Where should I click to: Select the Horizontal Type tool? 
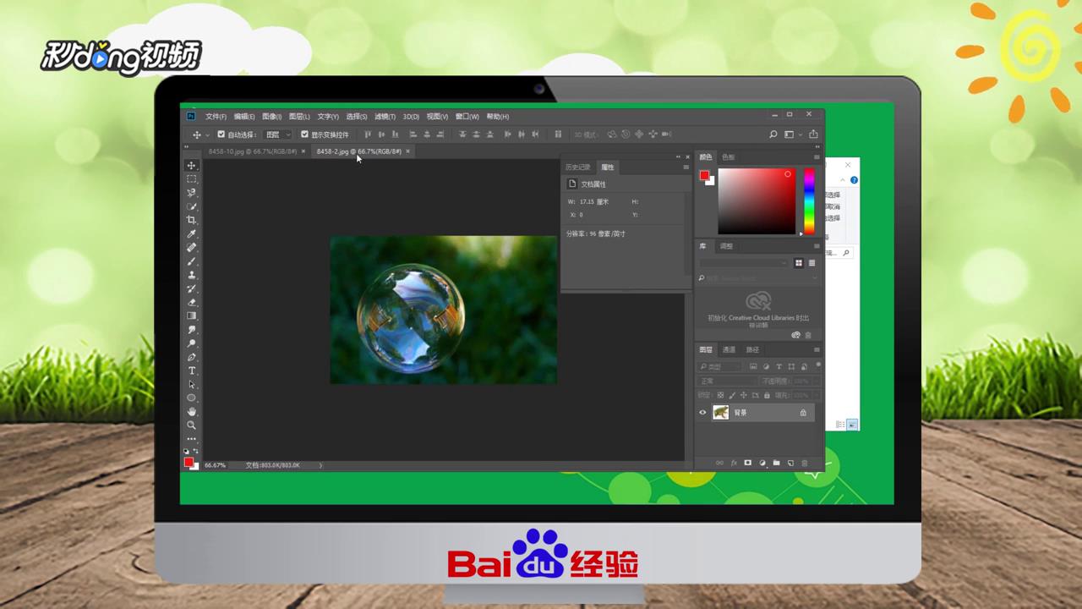[192, 370]
